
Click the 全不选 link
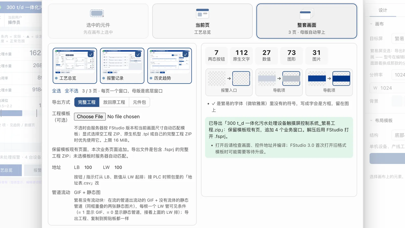click(x=71, y=91)
